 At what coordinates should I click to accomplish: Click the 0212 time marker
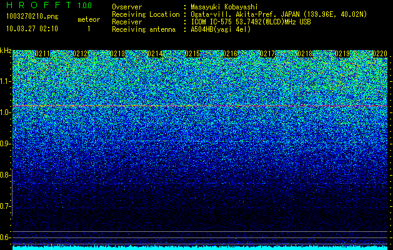pyautogui.click(x=80, y=54)
